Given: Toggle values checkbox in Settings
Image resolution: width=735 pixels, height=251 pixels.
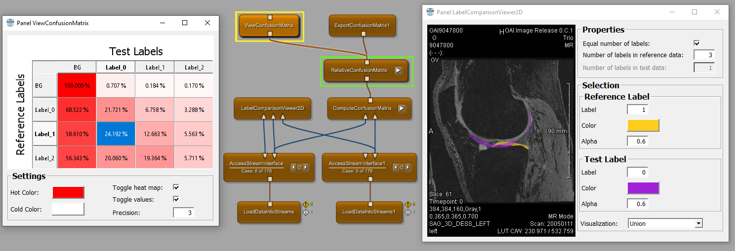Looking at the screenshot, I should tap(176, 199).
